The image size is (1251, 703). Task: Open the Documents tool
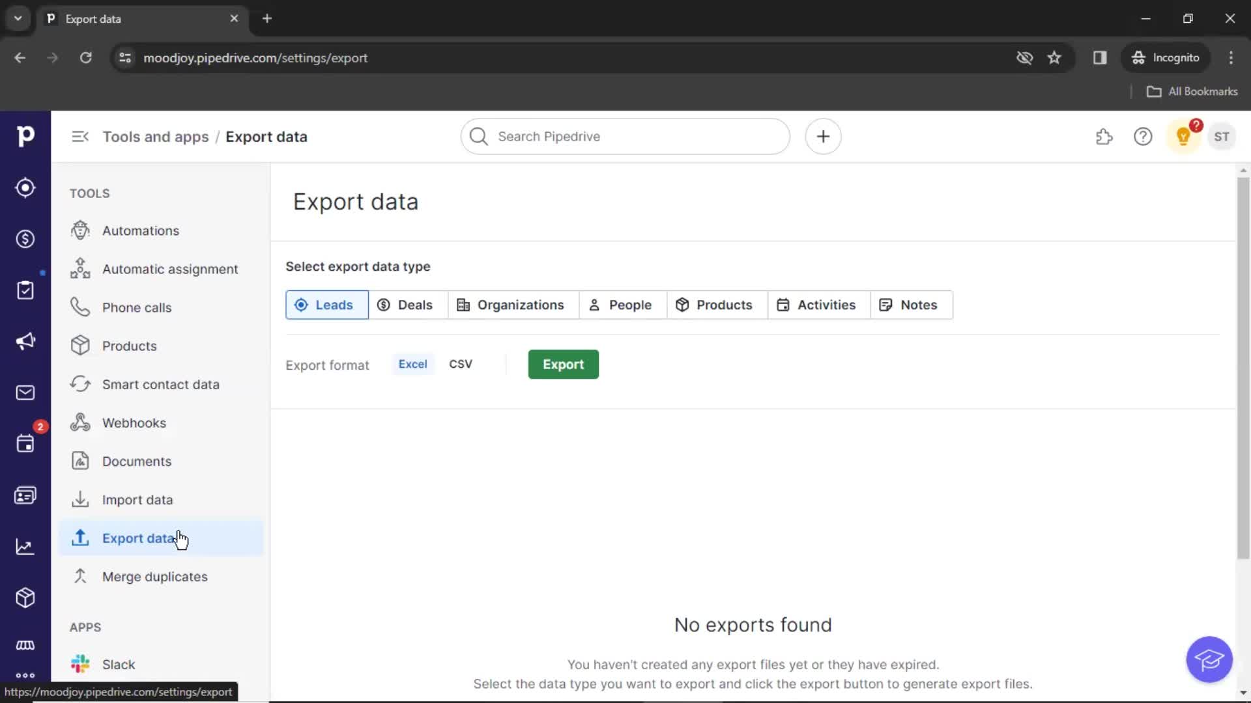click(136, 461)
